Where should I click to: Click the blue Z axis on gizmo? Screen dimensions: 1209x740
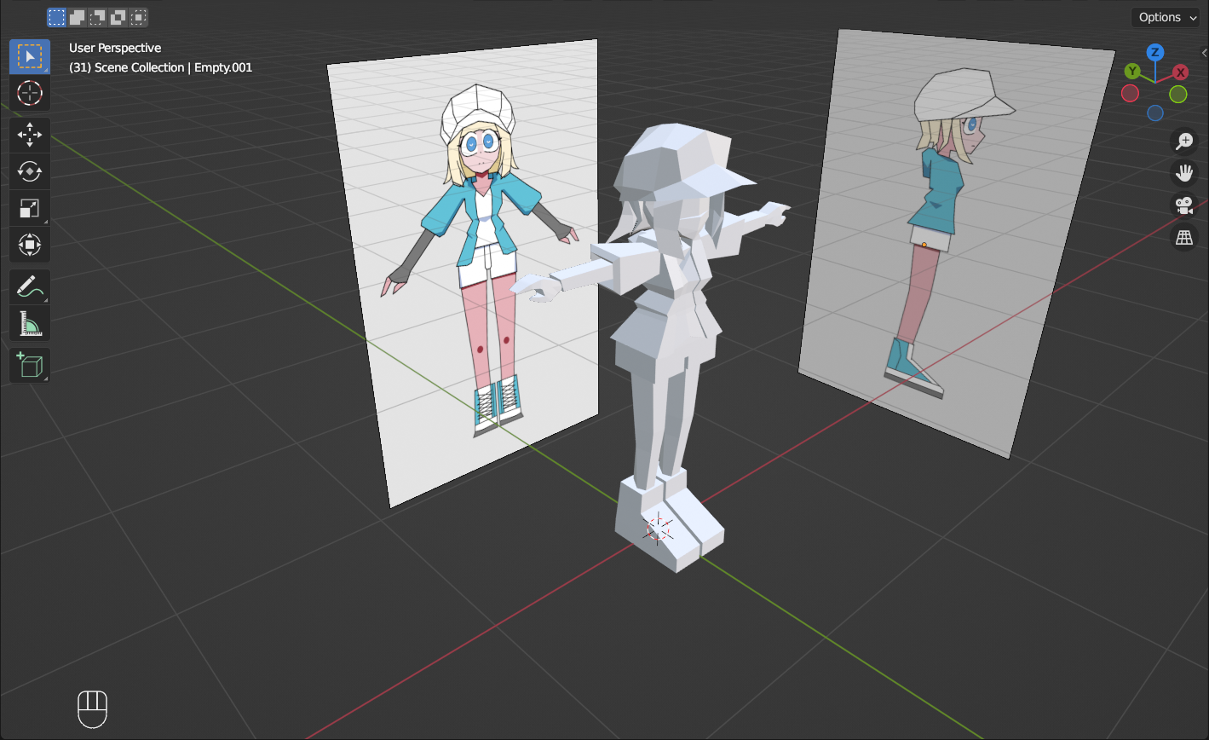point(1154,53)
